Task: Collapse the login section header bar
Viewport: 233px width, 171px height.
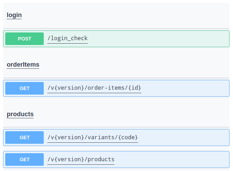Action: (x=116, y=15)
